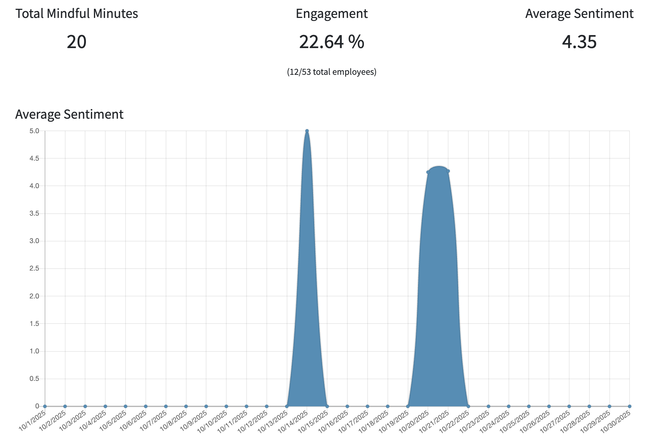Click the 10/21/2025 data point on the chart

pyautogui.click(x=448, y=171)
